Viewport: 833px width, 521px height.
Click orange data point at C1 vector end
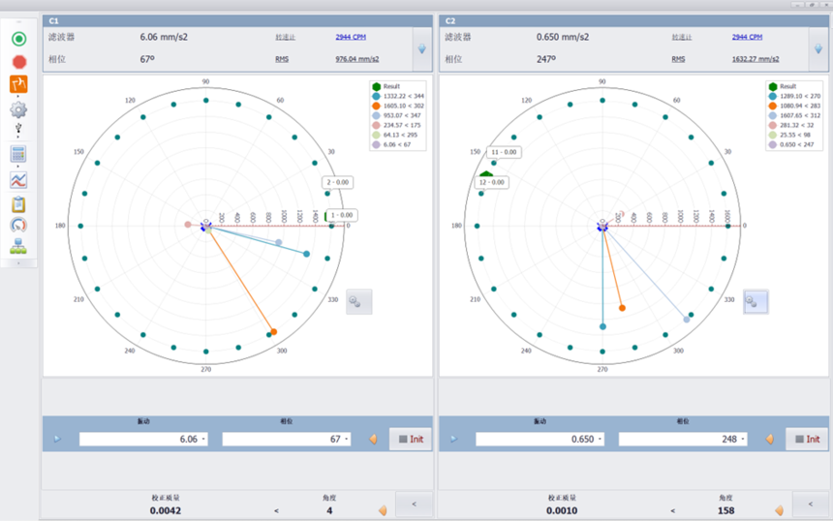point(273,332)
